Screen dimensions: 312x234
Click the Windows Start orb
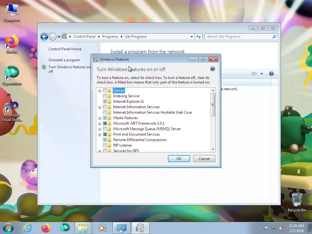(x=8, y=228)
